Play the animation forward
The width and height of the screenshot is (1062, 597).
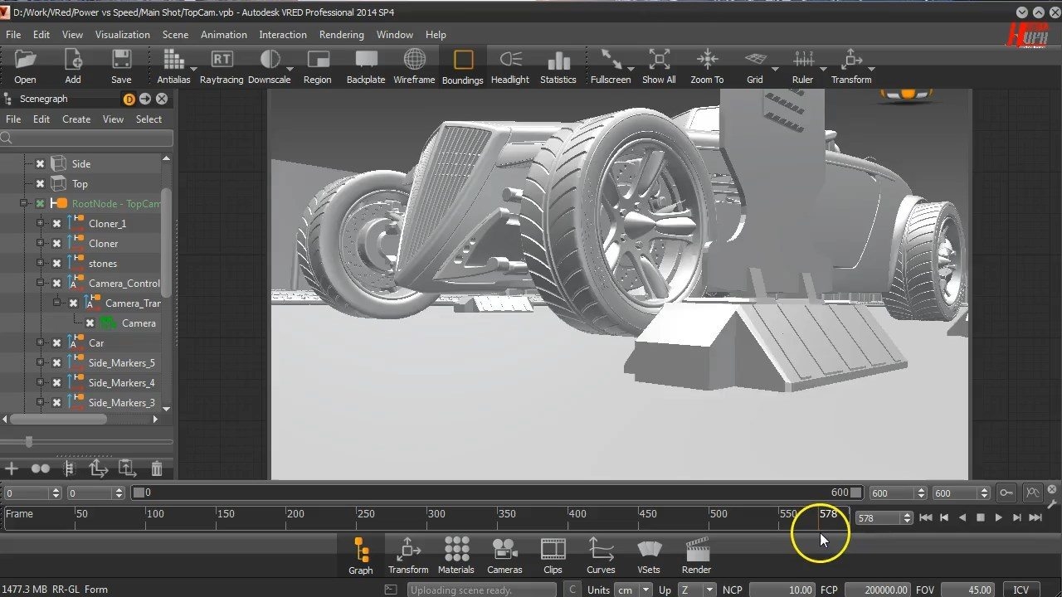[998, 517]
